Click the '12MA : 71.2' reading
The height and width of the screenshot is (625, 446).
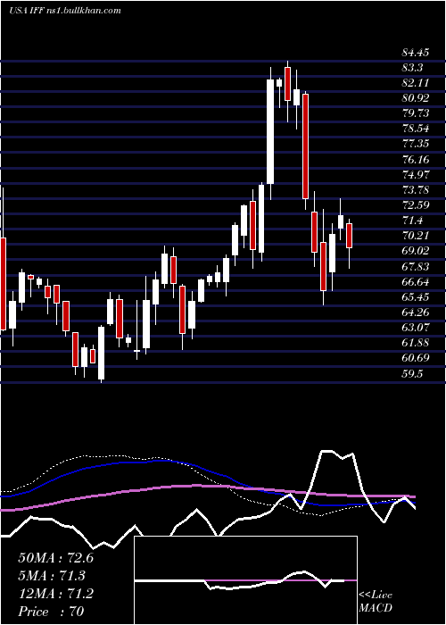coord(55,594)
